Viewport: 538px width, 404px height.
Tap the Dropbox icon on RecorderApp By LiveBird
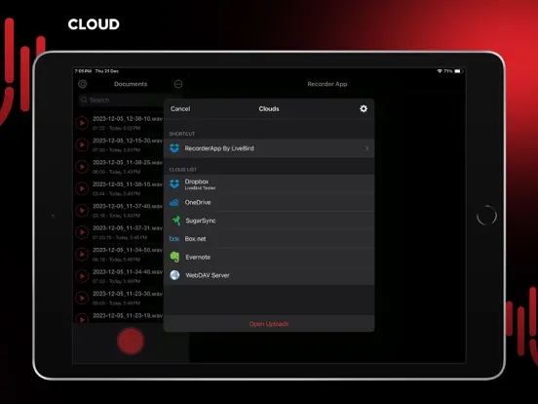174,148
